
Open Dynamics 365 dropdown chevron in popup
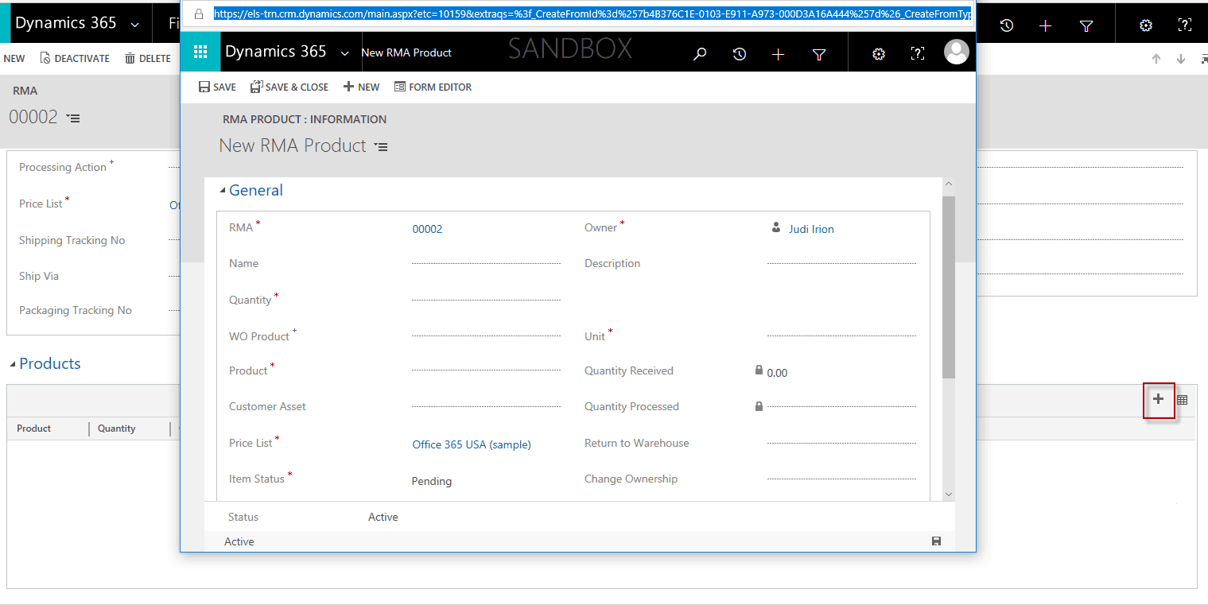coord(344,53)
